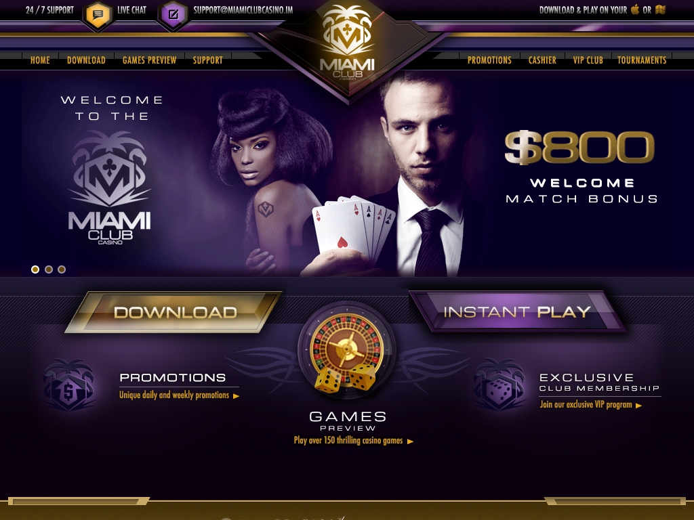Follow the arrow after Join our exclusive VIP program
The image size is (694, 520).
(638, 406)
